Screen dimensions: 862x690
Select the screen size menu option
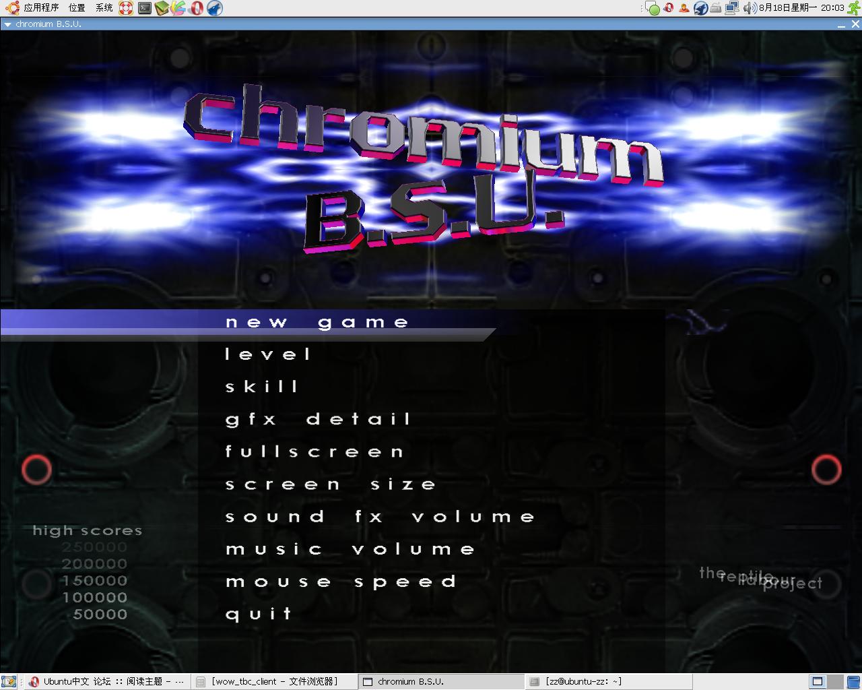tap(331, 484)
